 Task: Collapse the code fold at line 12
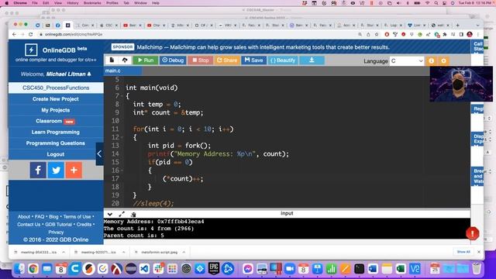coord(122,137)
